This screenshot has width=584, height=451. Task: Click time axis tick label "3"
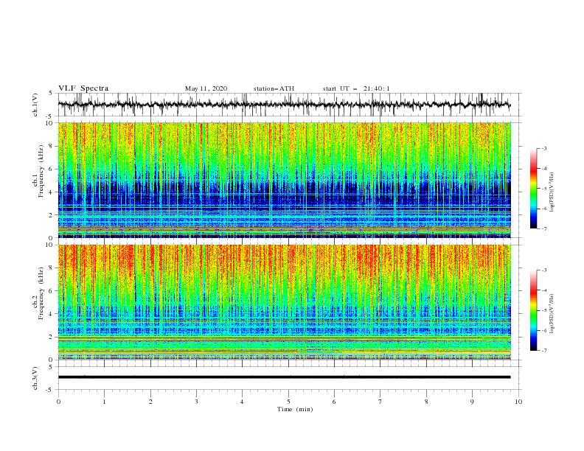click(x=196, y=402)
